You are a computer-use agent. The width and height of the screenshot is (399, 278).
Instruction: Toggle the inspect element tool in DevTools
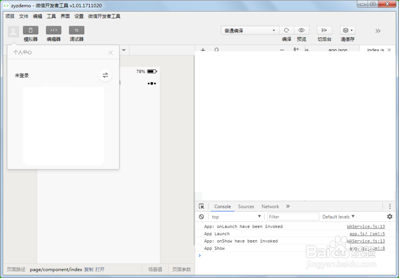[201, 206]
